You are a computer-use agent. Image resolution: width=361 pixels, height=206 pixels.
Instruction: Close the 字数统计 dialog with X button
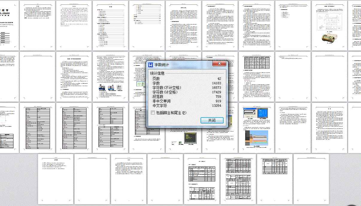(219, 64)
